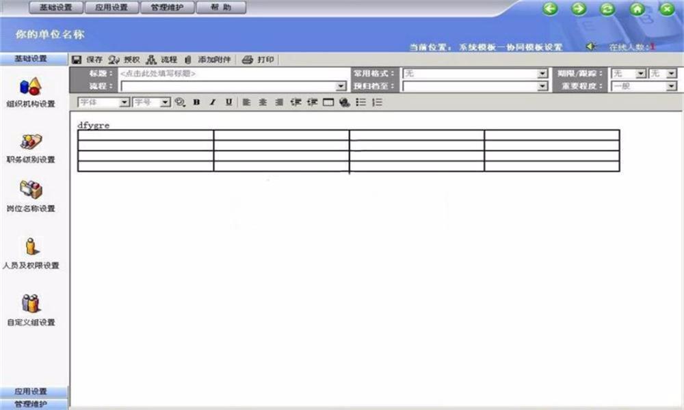The width and height of the screenshot is (684, 410).
Task: Click the 系统模板—协同模板设置 location text
Action: tap(510, 47)
